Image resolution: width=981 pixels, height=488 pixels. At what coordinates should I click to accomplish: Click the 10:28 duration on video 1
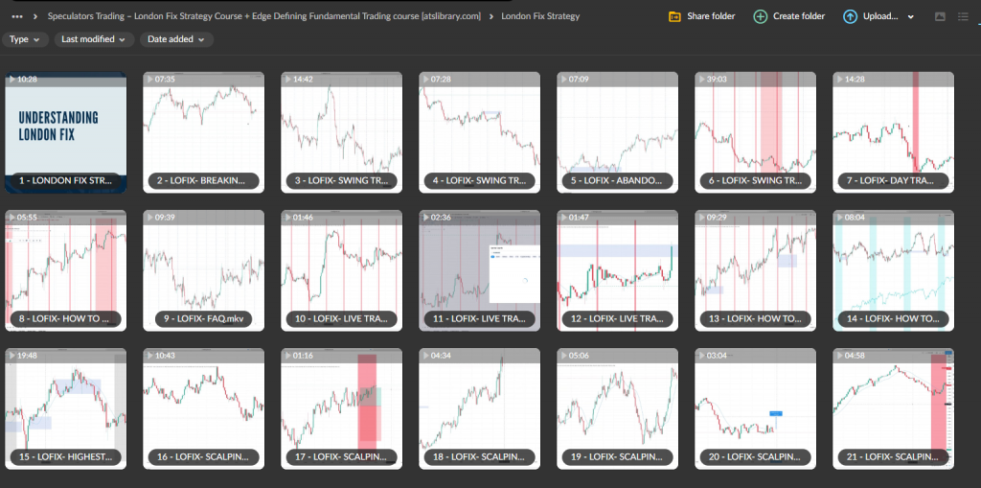click(x=27, y=80)
